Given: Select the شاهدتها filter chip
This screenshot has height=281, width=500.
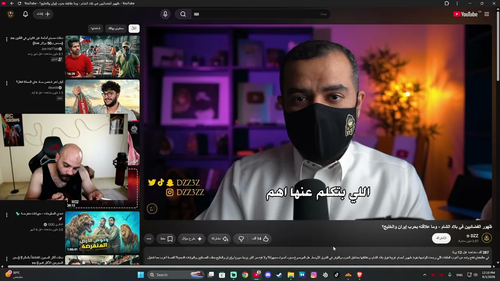Looking at the screenshot, I should click(x=96, y=28).
